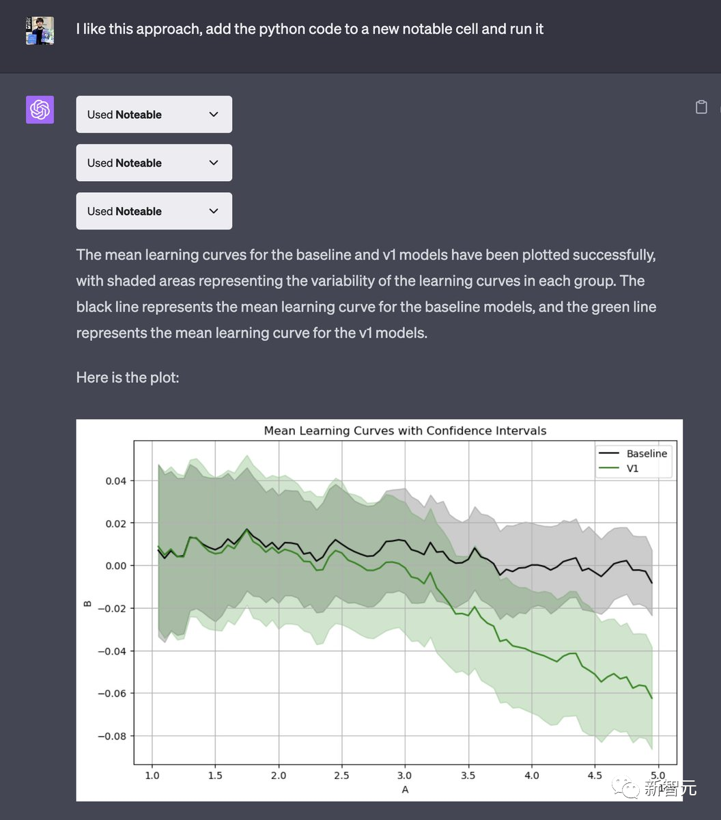Screen dimensions: 721x820
Task: Click the 5.0 tick label on x-axis
Action: [x=658, y=776]
